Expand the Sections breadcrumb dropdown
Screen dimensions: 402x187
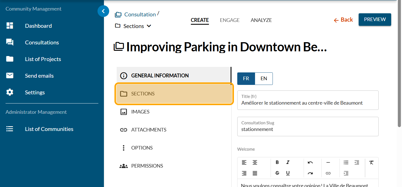tap(149, 26)
